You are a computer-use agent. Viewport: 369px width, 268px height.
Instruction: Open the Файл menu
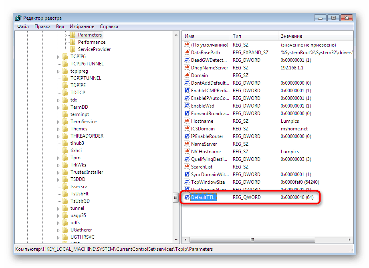click(x=23, y=26)
